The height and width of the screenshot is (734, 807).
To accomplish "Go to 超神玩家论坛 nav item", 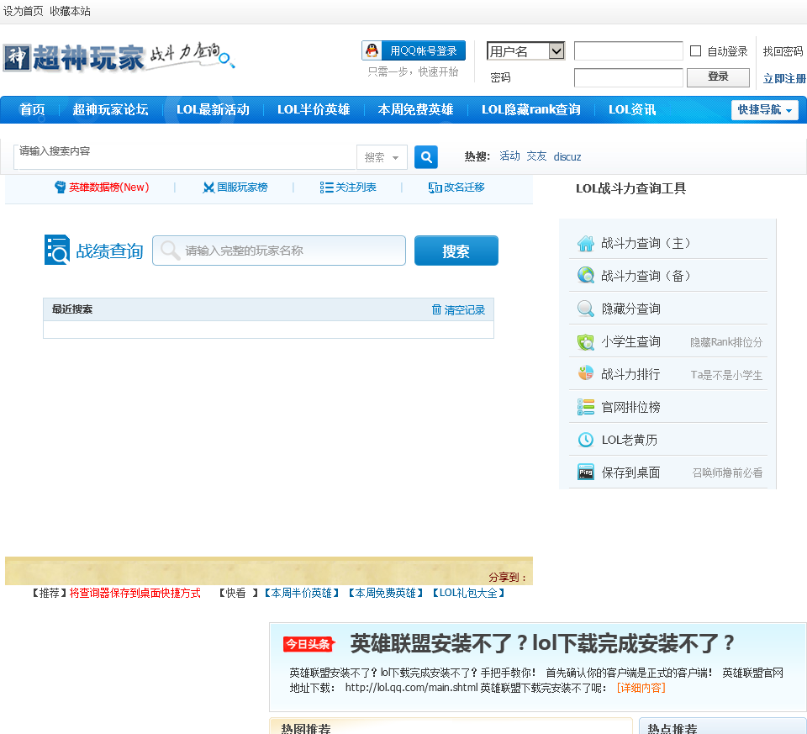I will [x=110, y=109].
